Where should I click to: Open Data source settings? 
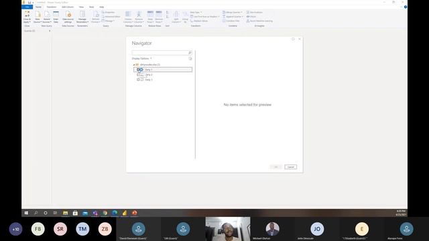68,17
